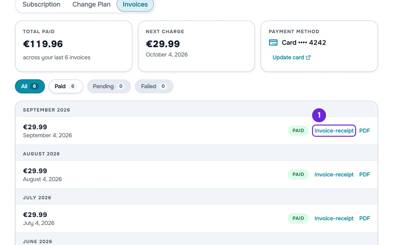Select the Invoices tab
This screenshot has width=393, height=245.
click(x=135, y=5)
